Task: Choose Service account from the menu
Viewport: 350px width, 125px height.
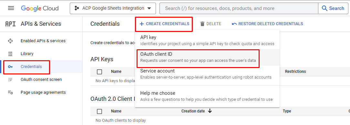Action: click(207, 74)
